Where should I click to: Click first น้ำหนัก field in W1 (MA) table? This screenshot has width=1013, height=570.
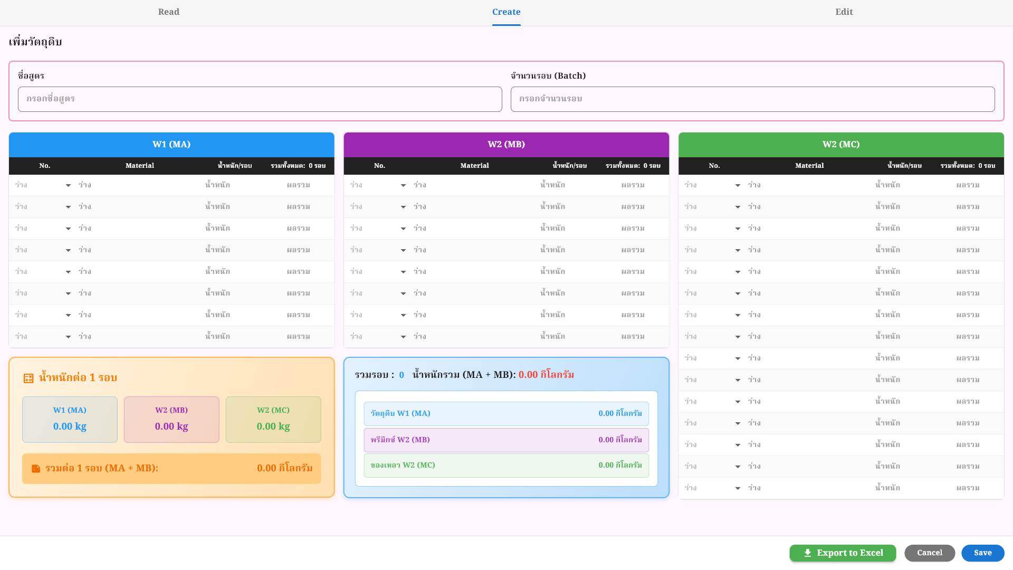pyautogui.click(x=218, y=185)
